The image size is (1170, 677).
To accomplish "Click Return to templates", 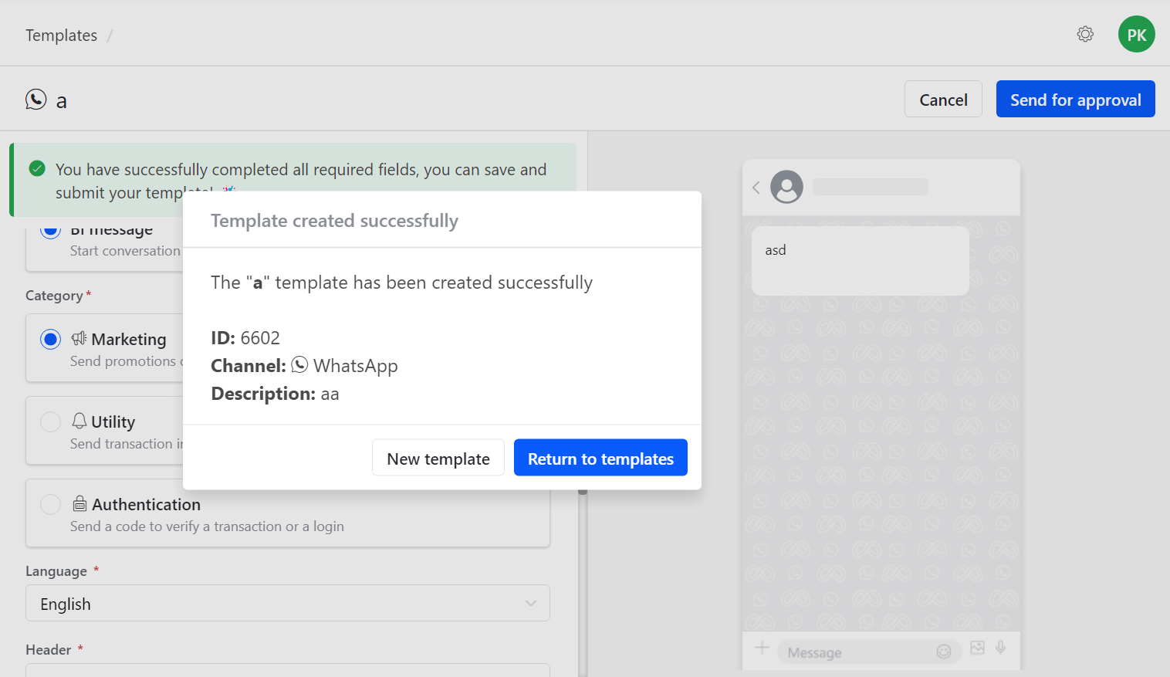I will (x=600, y=458).
